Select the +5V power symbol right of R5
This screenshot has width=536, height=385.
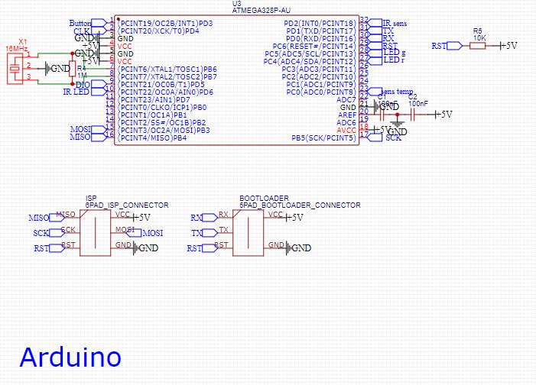coord(508,45)
